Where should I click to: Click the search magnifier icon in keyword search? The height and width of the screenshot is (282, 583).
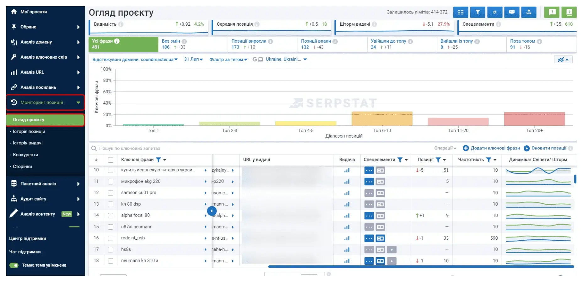pos(94,148)
